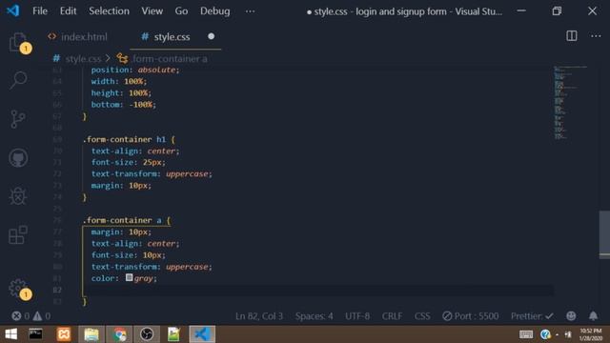Open errors and warnings problems indicator

(x=30, y=316)
